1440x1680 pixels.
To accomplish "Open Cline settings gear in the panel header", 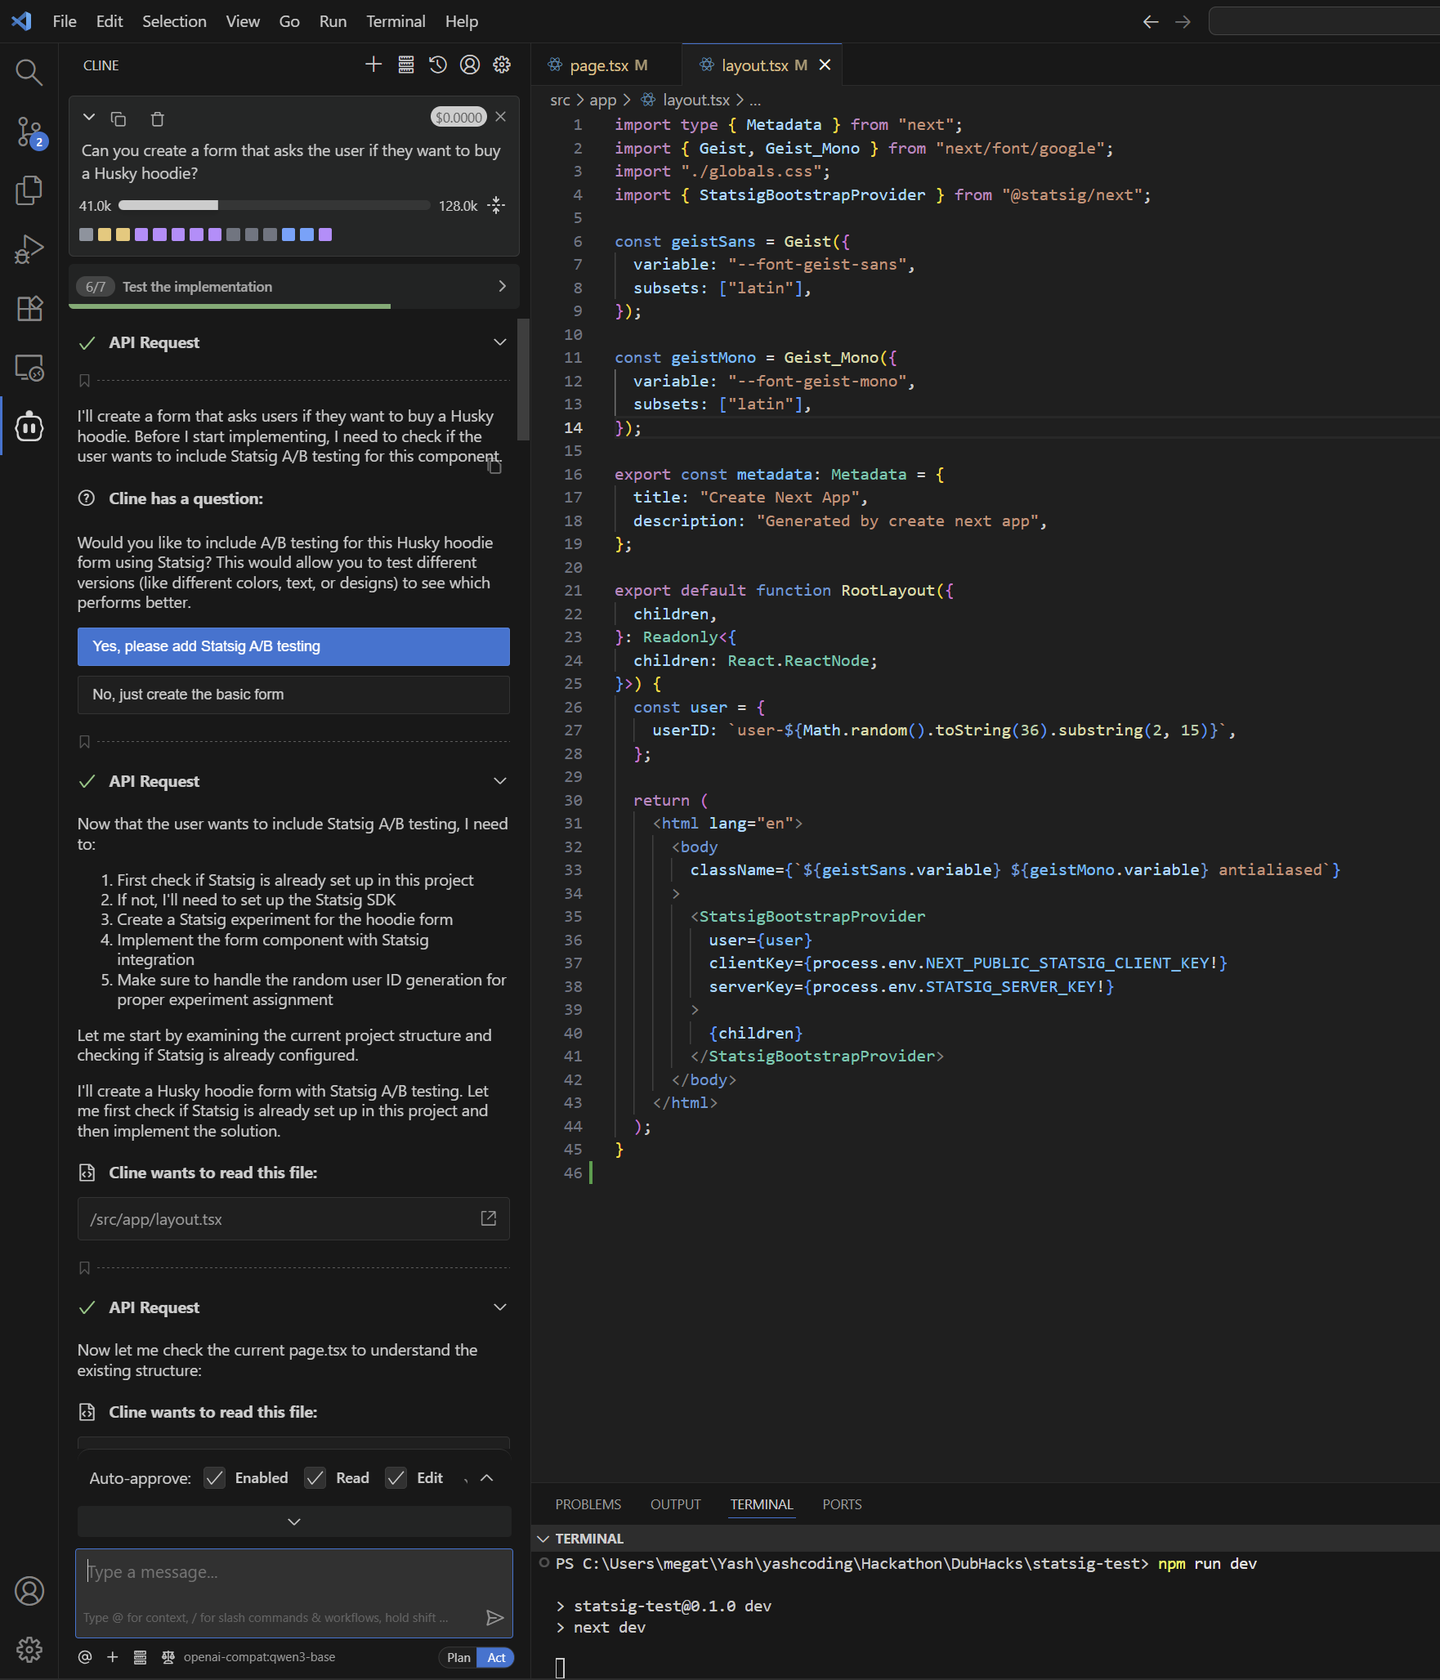I will [502, 65].
